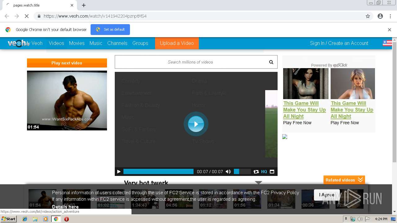Viewport: 397px width, 223px height.
Task: Open media player taskbar icon
Action: tap(46, 219)
